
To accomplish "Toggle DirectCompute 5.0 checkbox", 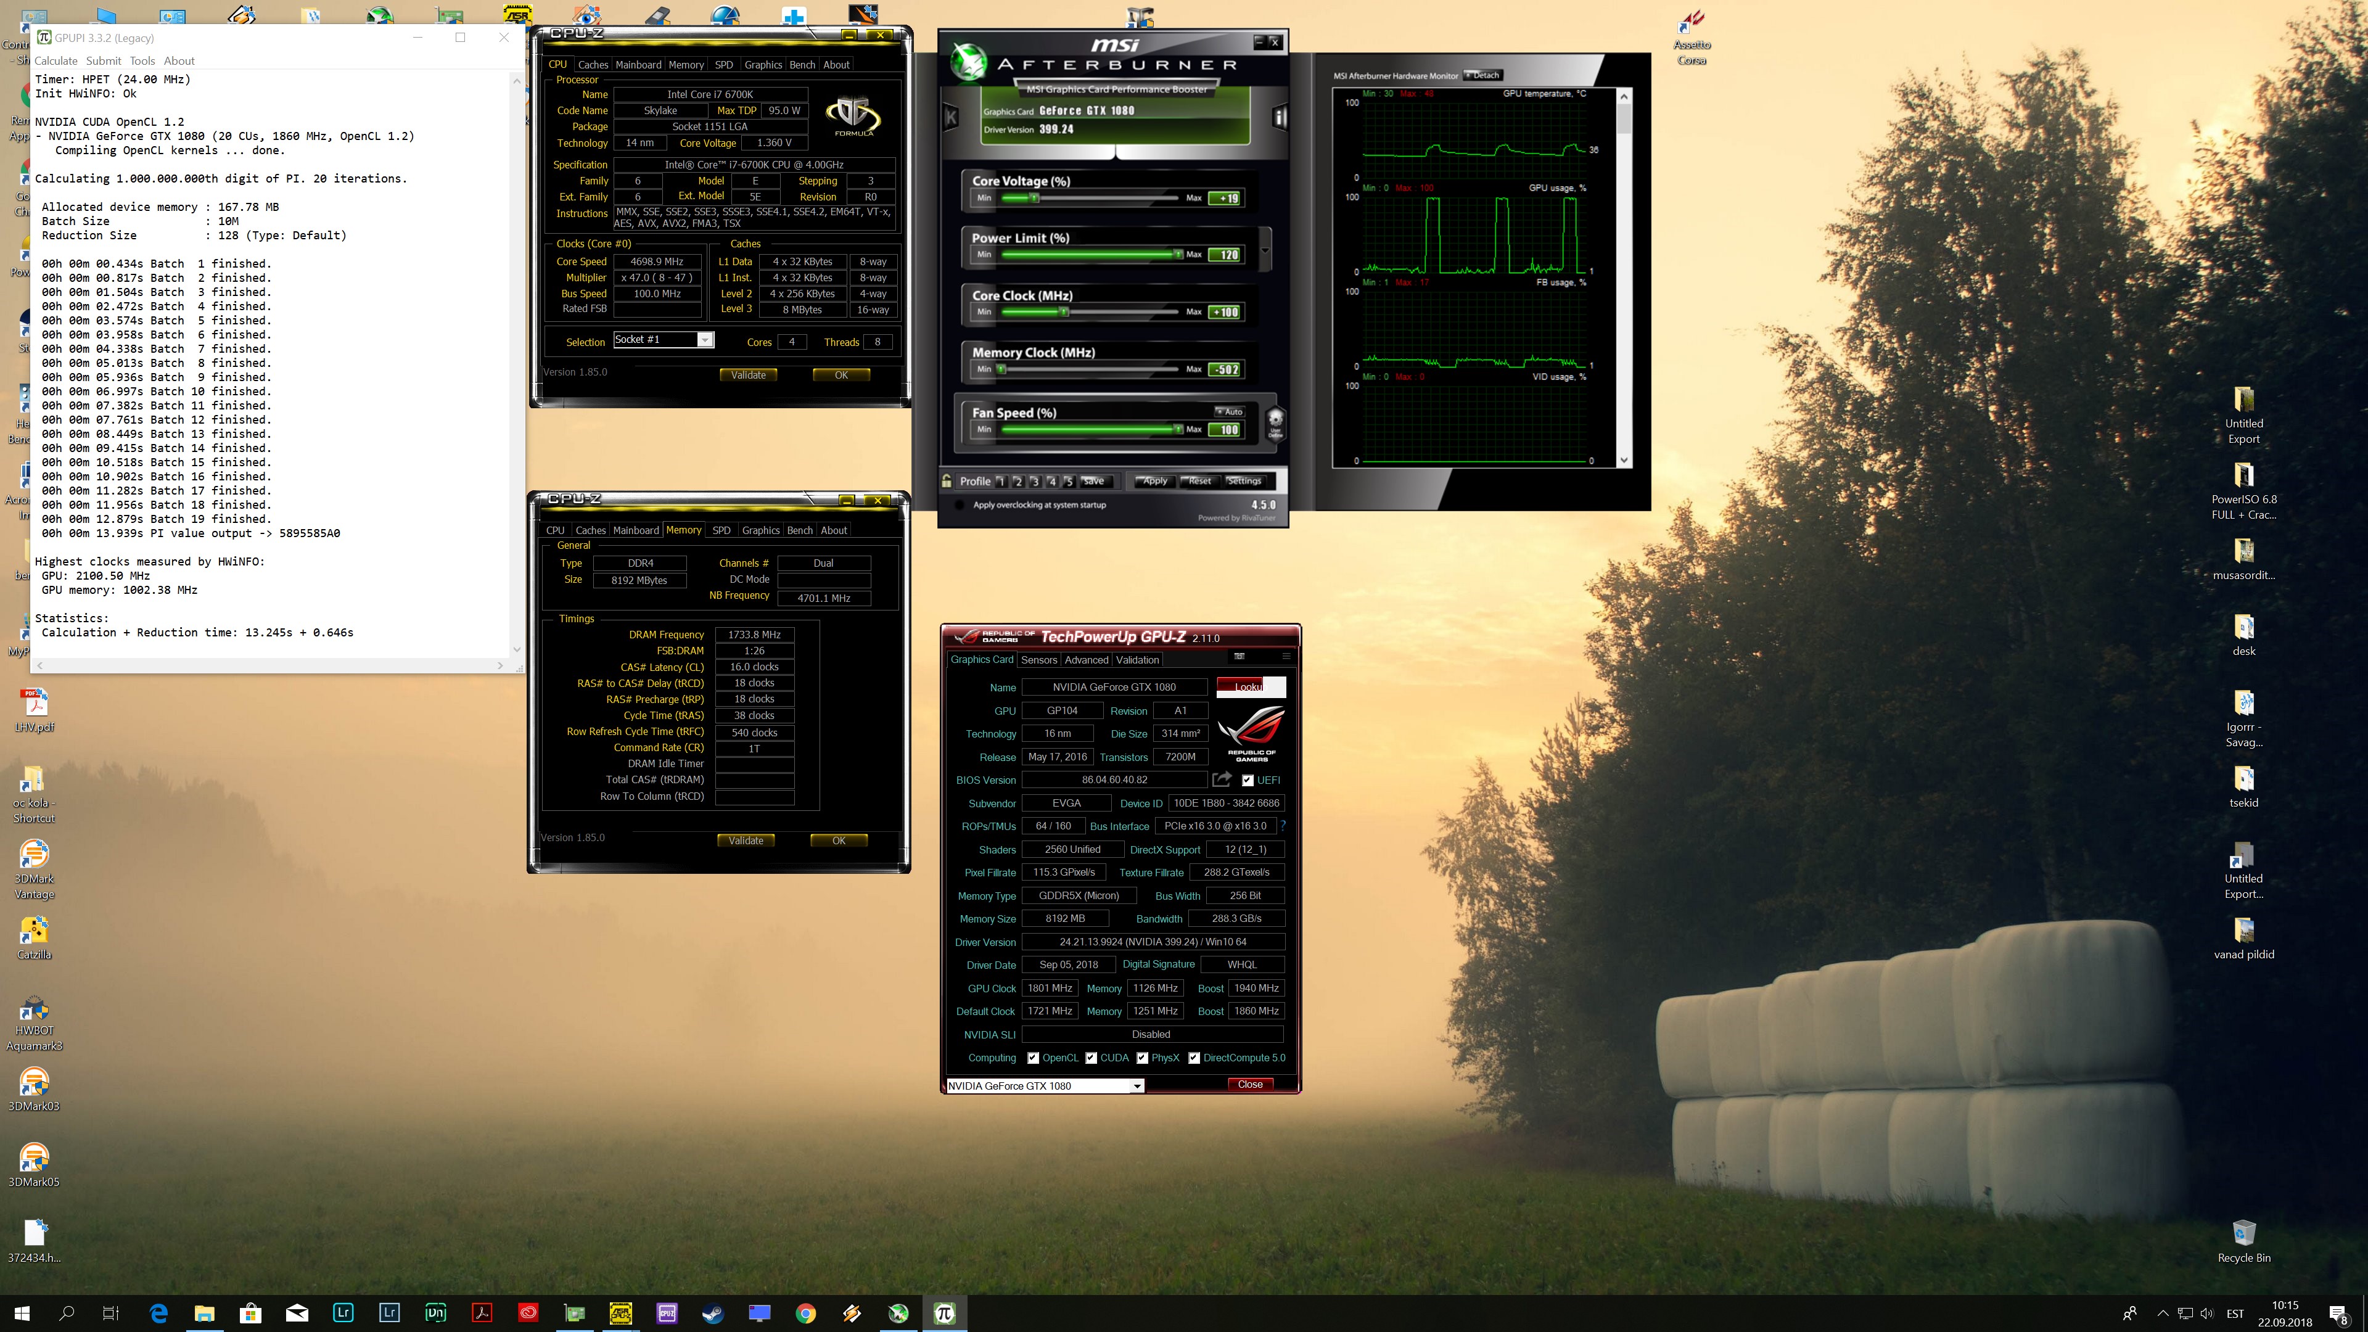I will point(1193,1057).
